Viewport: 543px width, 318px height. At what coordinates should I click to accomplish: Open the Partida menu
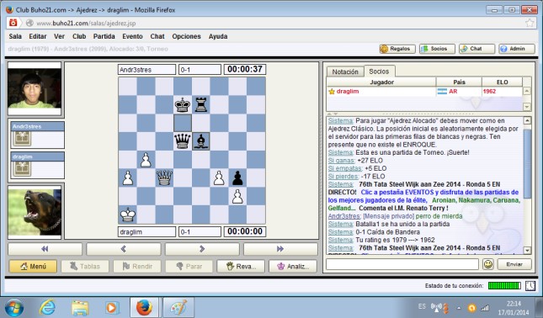(x=104, y=36)
